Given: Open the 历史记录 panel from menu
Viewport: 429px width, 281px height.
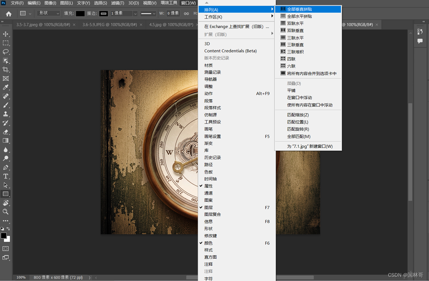Looking at the screenshot, I should pos(236,158).
